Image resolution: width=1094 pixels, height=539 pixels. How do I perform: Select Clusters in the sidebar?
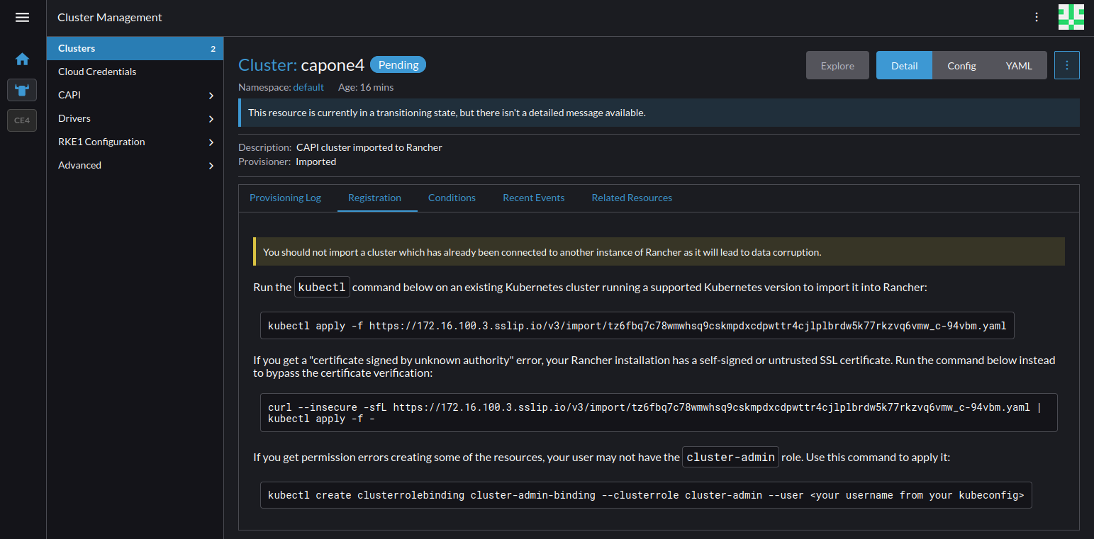pos(135,48)
